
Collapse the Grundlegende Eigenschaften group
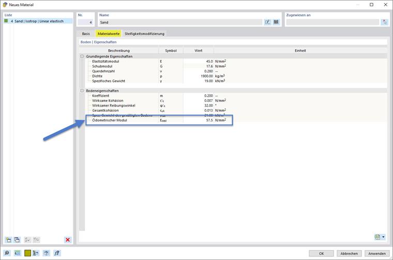pyautogui.click(x=82, y=56)
